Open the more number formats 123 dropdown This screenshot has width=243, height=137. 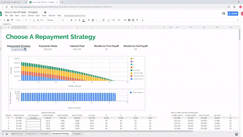[x=42, y=20]
